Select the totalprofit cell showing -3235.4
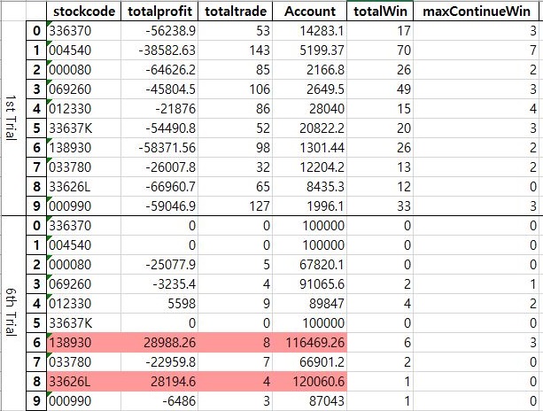The image size is (543, 411). [159, 284]
